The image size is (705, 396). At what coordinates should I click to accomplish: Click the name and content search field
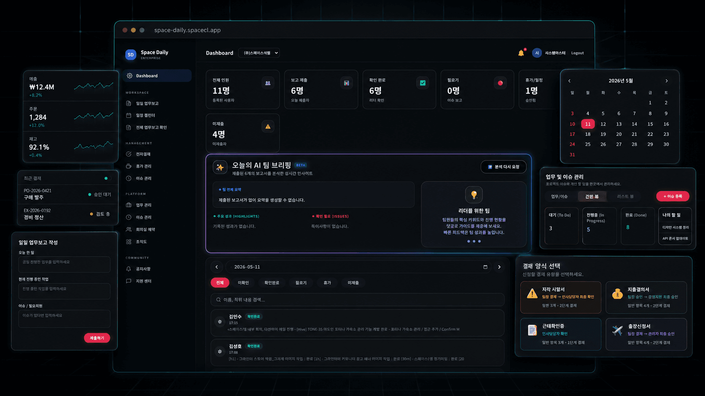(x=357, y=300)
